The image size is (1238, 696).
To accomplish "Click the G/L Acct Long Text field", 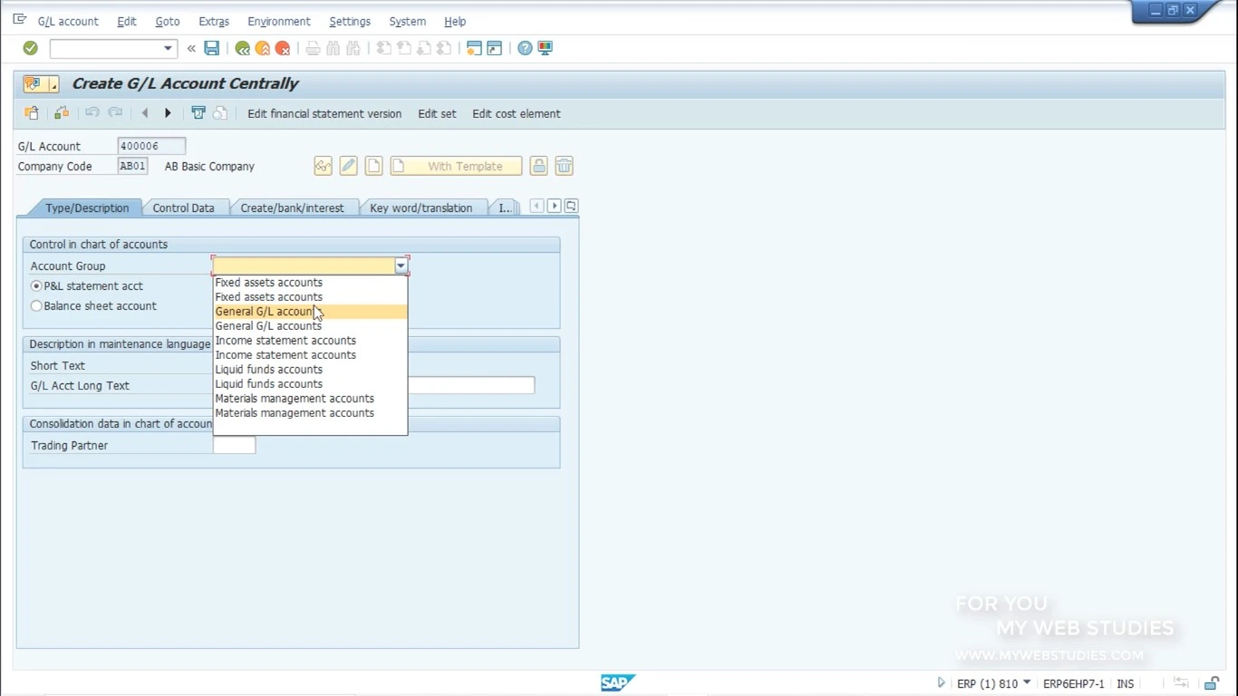I will [x=470, y=385].
